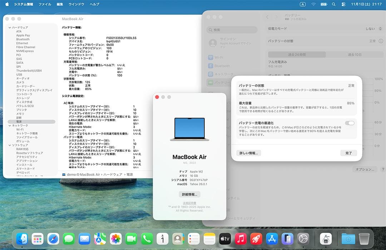Open Notes from the Dock
The width and height of the screenshot is (386, 250).
(209, 239)
